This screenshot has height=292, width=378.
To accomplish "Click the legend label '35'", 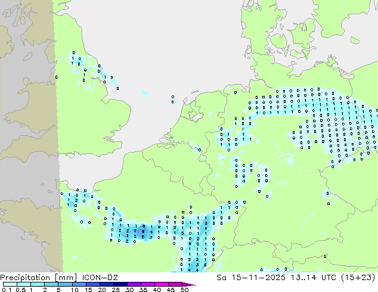I will [x=143, y=290].
